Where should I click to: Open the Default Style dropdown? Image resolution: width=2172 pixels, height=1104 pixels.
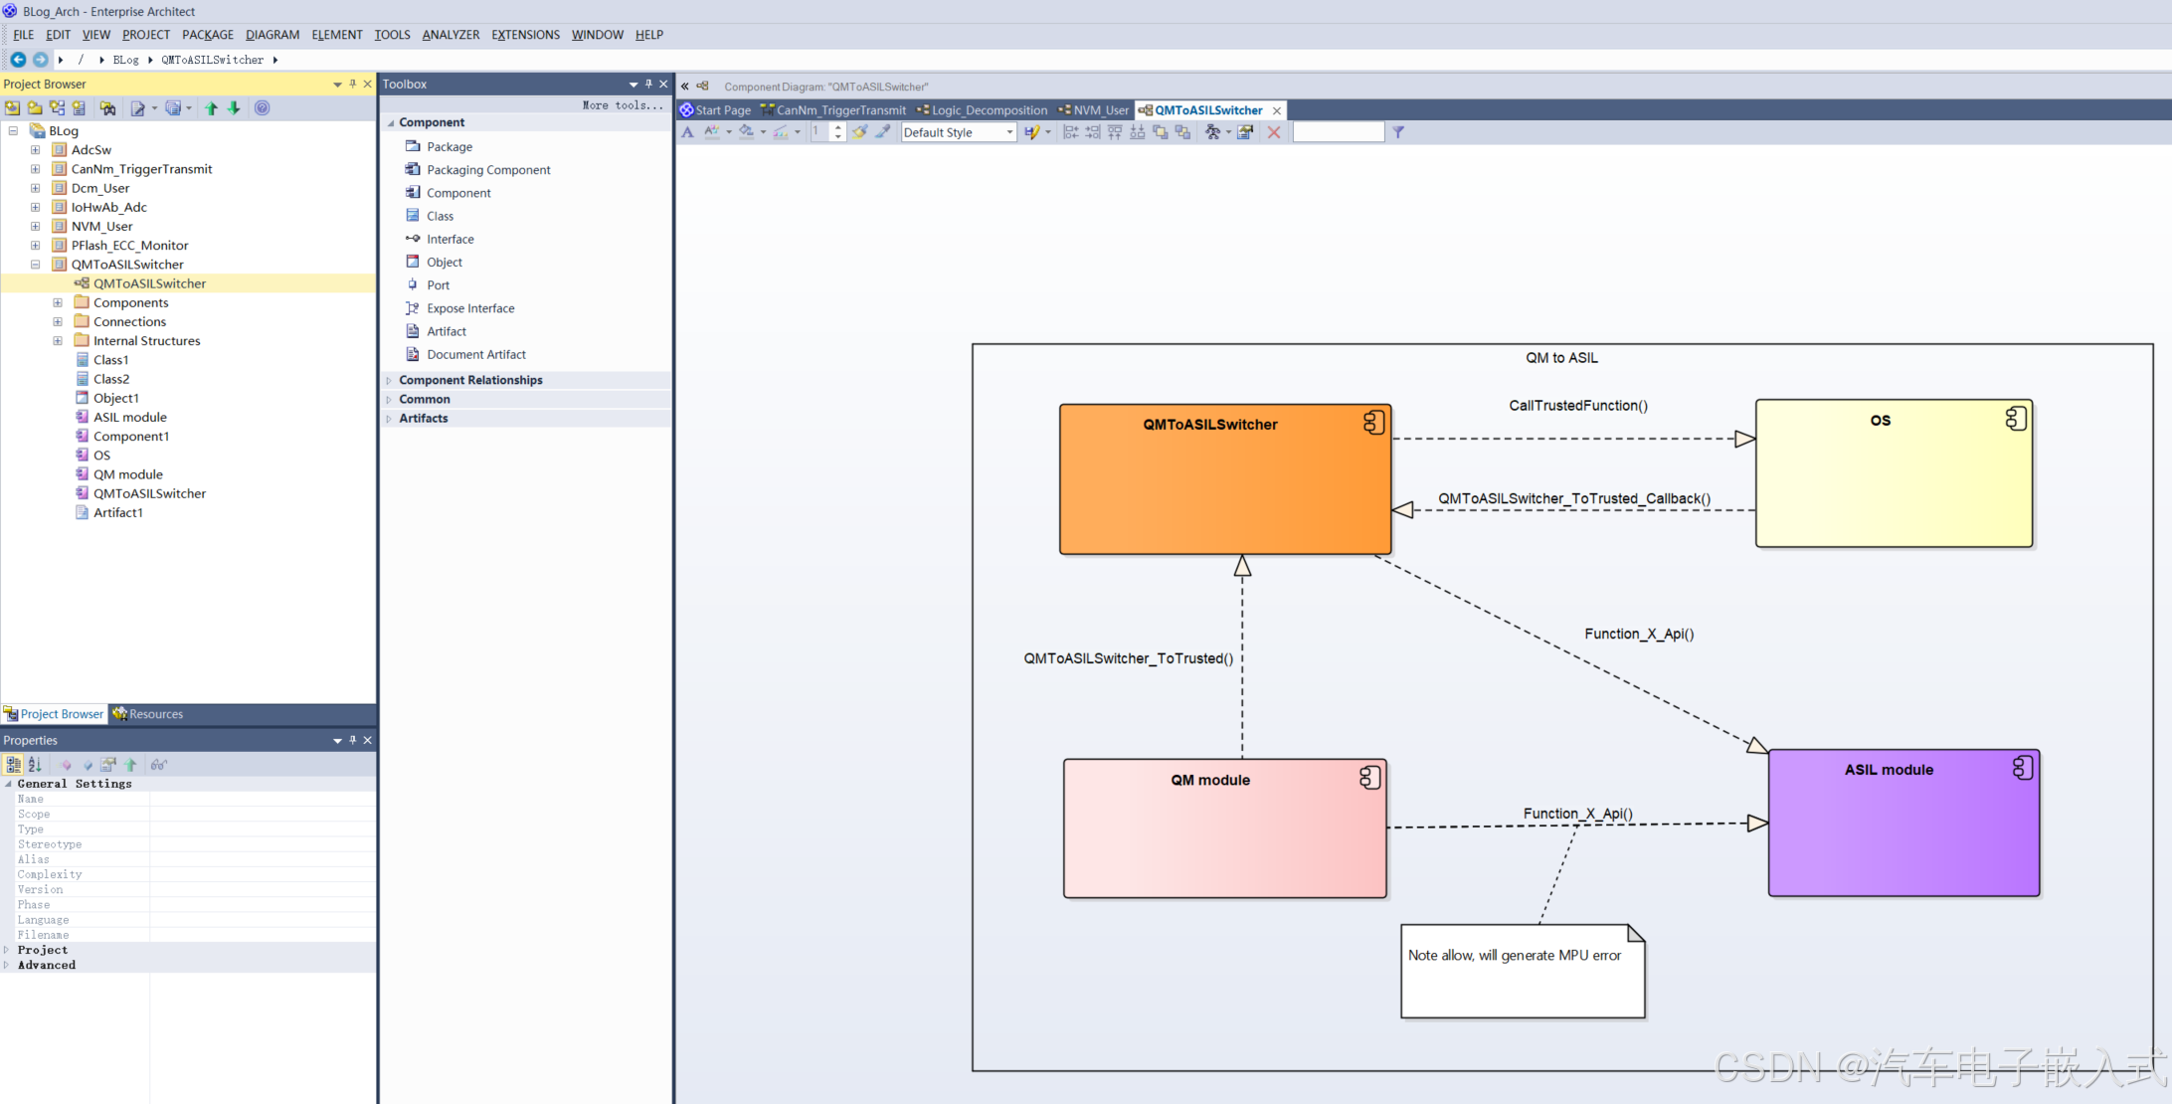coord(1009,132)
